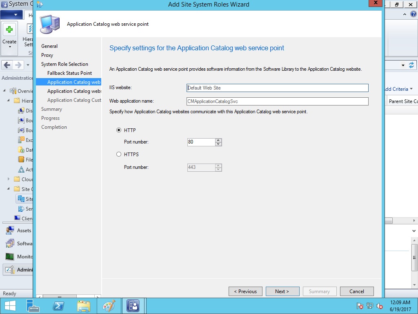This screenshot has height=314, width=418.
Task: Click the wizard sidebar horizontal scrollbar
Action: [x=59, y=296]
